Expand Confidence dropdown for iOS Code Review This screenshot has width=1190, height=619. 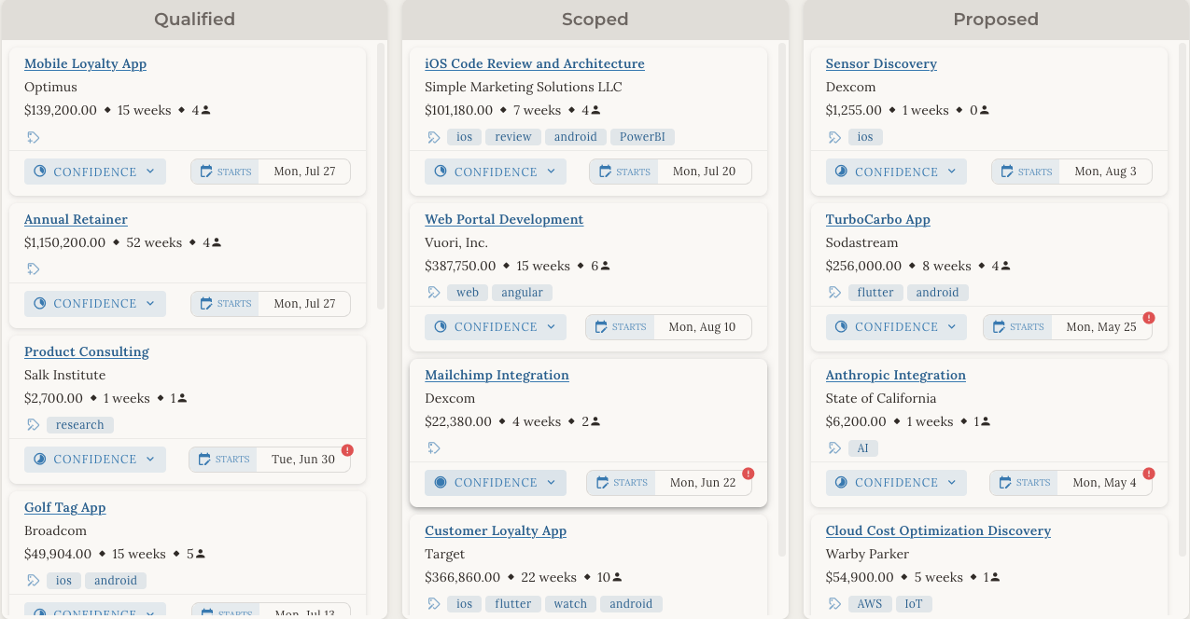click(x=496, y=172)
